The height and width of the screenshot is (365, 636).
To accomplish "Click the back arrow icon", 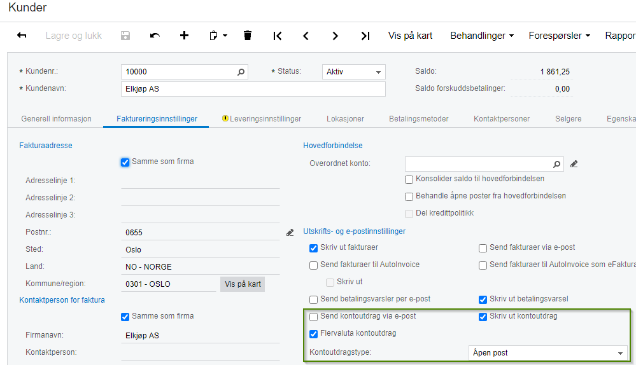I will [x=22, y=36].
